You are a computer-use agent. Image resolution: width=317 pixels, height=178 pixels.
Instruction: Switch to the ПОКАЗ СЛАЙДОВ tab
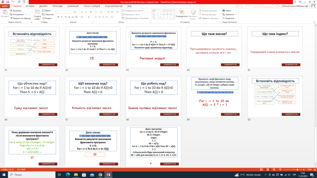click(92, 6)
